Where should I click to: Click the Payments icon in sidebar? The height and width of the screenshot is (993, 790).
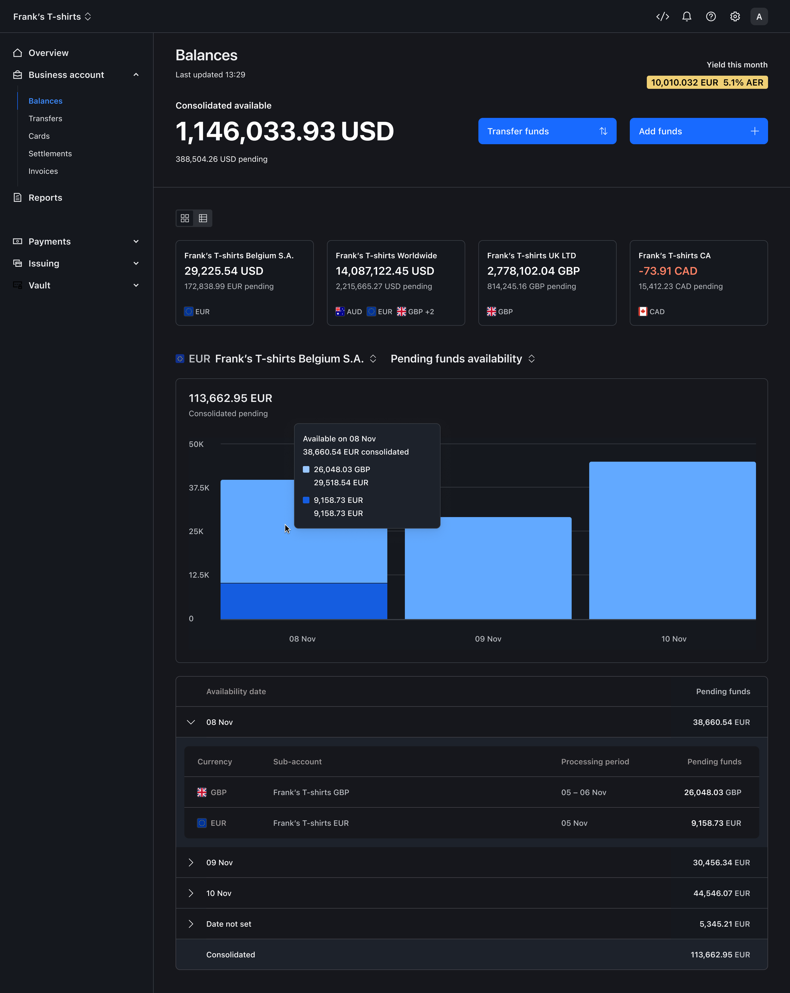18,241
